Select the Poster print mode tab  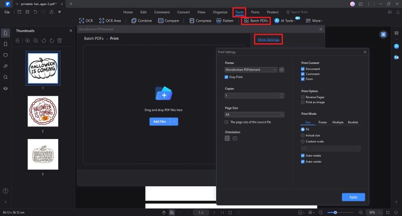(x=323, y=122)
